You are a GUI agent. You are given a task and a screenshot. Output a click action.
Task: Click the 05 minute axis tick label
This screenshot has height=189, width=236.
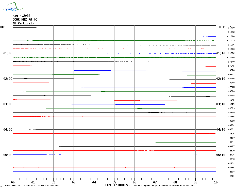coord(114,182)
